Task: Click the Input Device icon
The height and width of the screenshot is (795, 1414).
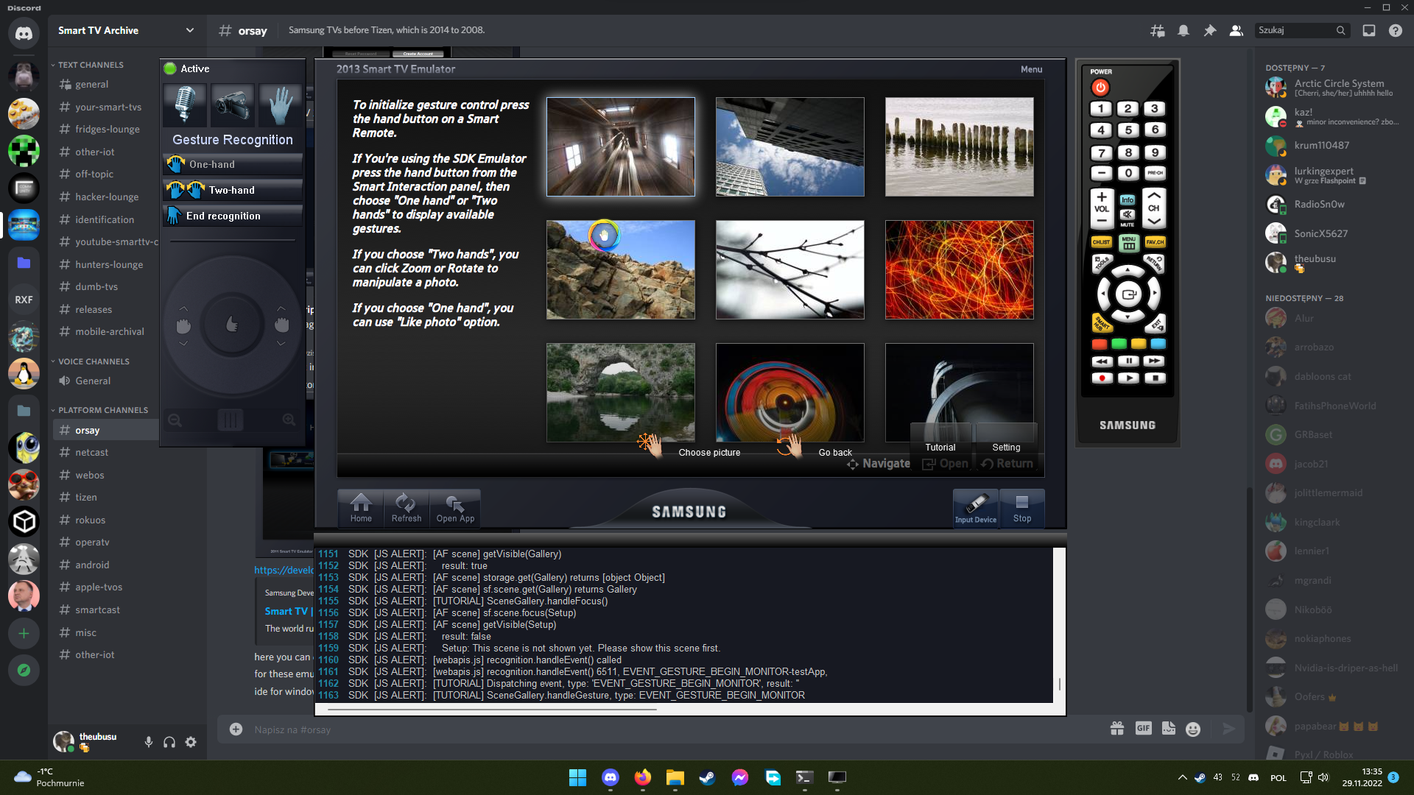Action: tap(975, 508)
